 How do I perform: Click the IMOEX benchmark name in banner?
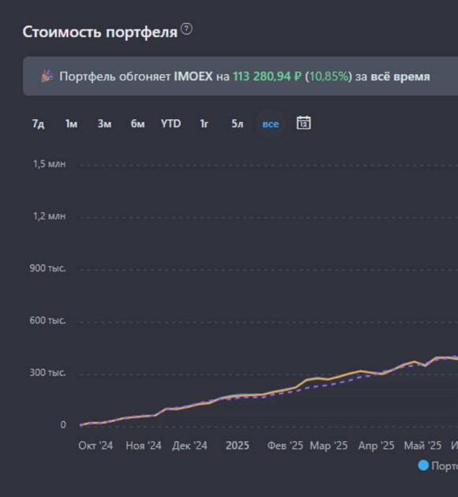click(x=193, y=77)
